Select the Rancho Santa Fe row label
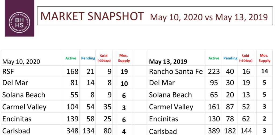 [x=176, y=72]
